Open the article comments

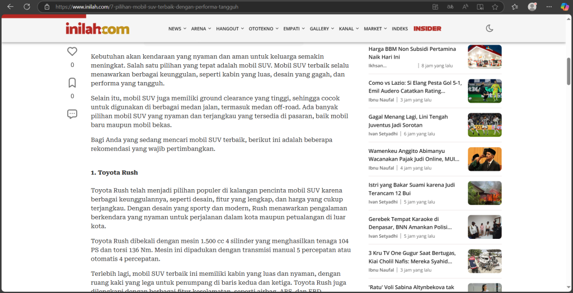click(x=72, y=114)
